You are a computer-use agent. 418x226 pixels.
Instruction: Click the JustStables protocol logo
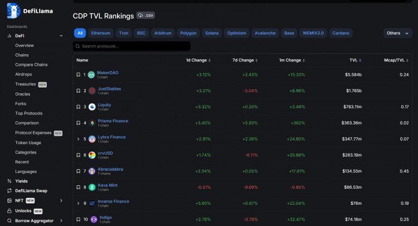coord(92,90)
